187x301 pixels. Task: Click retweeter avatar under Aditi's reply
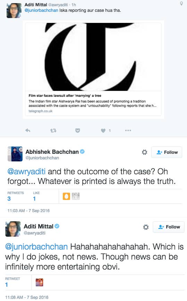coord(39,282)
